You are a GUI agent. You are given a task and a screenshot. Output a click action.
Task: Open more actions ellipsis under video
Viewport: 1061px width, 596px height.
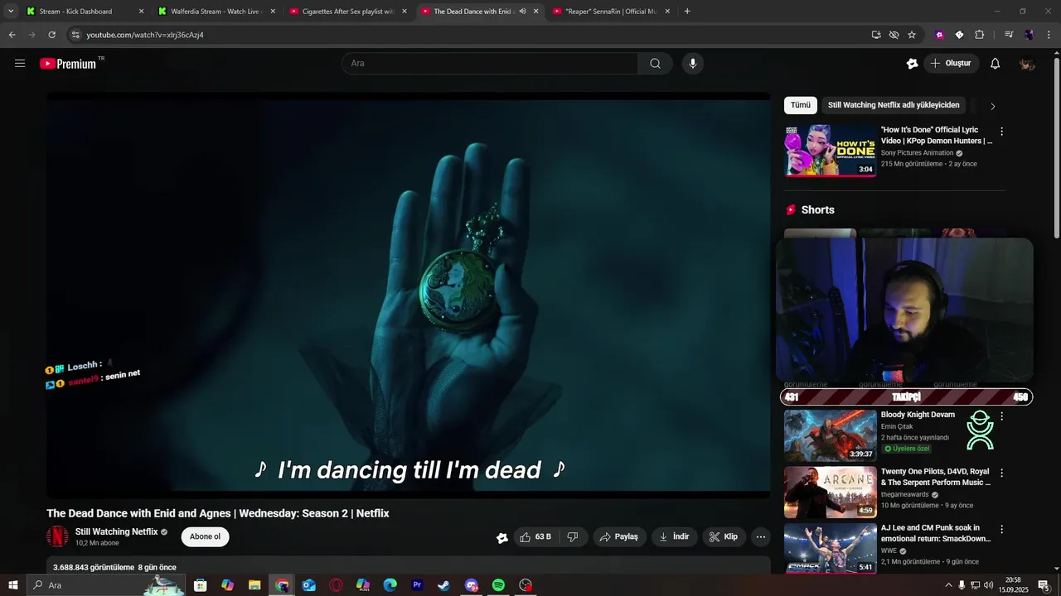(x=761, y=537)
